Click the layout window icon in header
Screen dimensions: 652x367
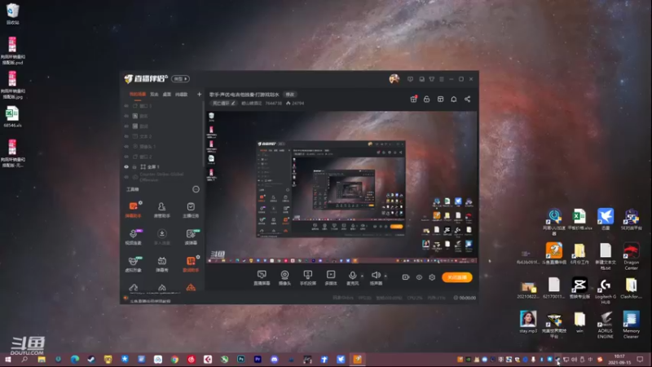click(x=440, y=99)
